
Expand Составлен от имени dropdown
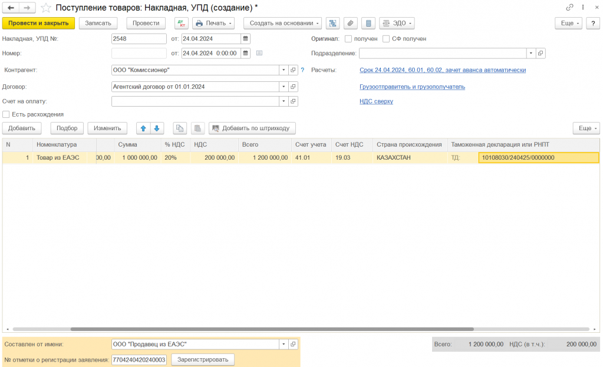284,345
